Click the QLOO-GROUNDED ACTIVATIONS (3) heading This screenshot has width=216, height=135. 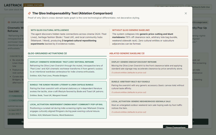(x=47, y=53)
